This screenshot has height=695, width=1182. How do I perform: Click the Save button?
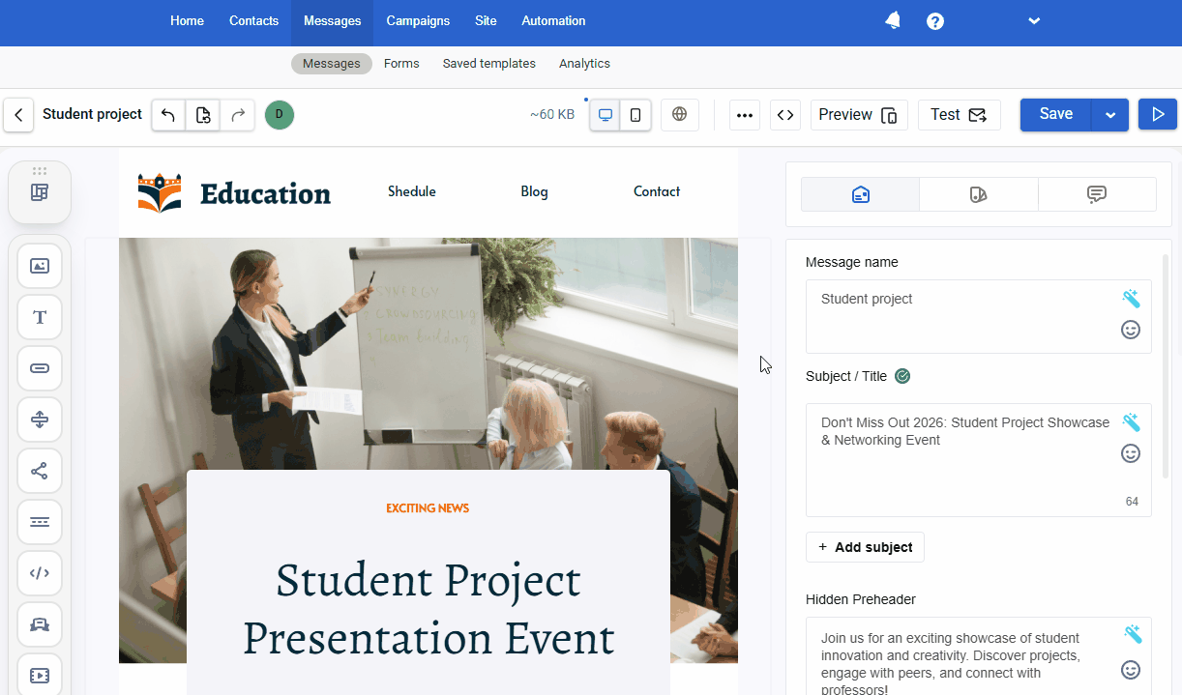pyautogui.click(x=1056, y=114)
